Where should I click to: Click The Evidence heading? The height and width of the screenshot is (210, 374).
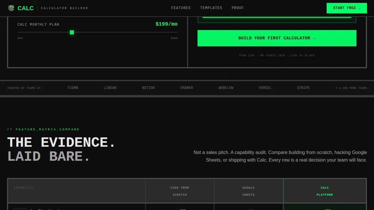pyautogui.click(x=61, y=142)
